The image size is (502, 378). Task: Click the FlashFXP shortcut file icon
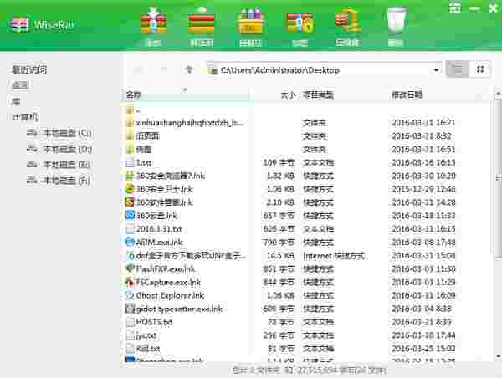coord(130,268)
